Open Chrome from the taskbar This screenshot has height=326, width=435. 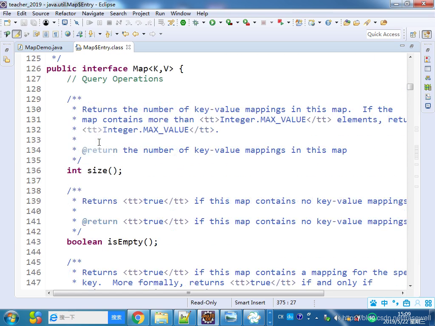pyautogui.click(x=138, y=318)
